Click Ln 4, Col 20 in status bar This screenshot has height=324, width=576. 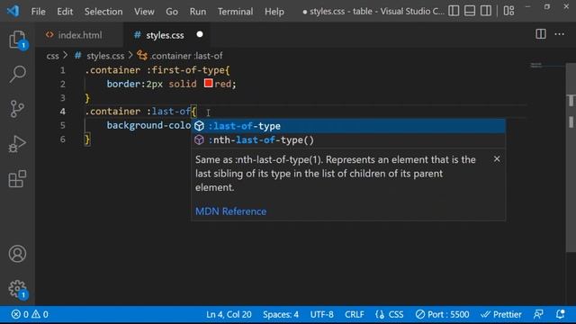pos(229,314)
